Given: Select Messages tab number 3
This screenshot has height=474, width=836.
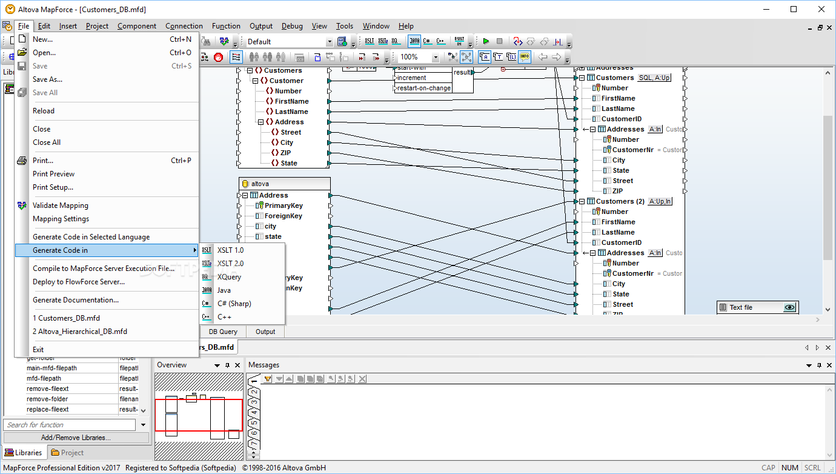Looking at the screenshot, I should [254, 402].
